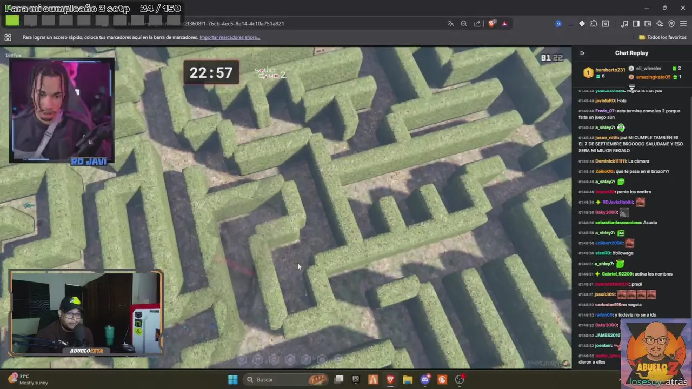Expand leaderboard using the small handle bar

(x=631, y=86)
